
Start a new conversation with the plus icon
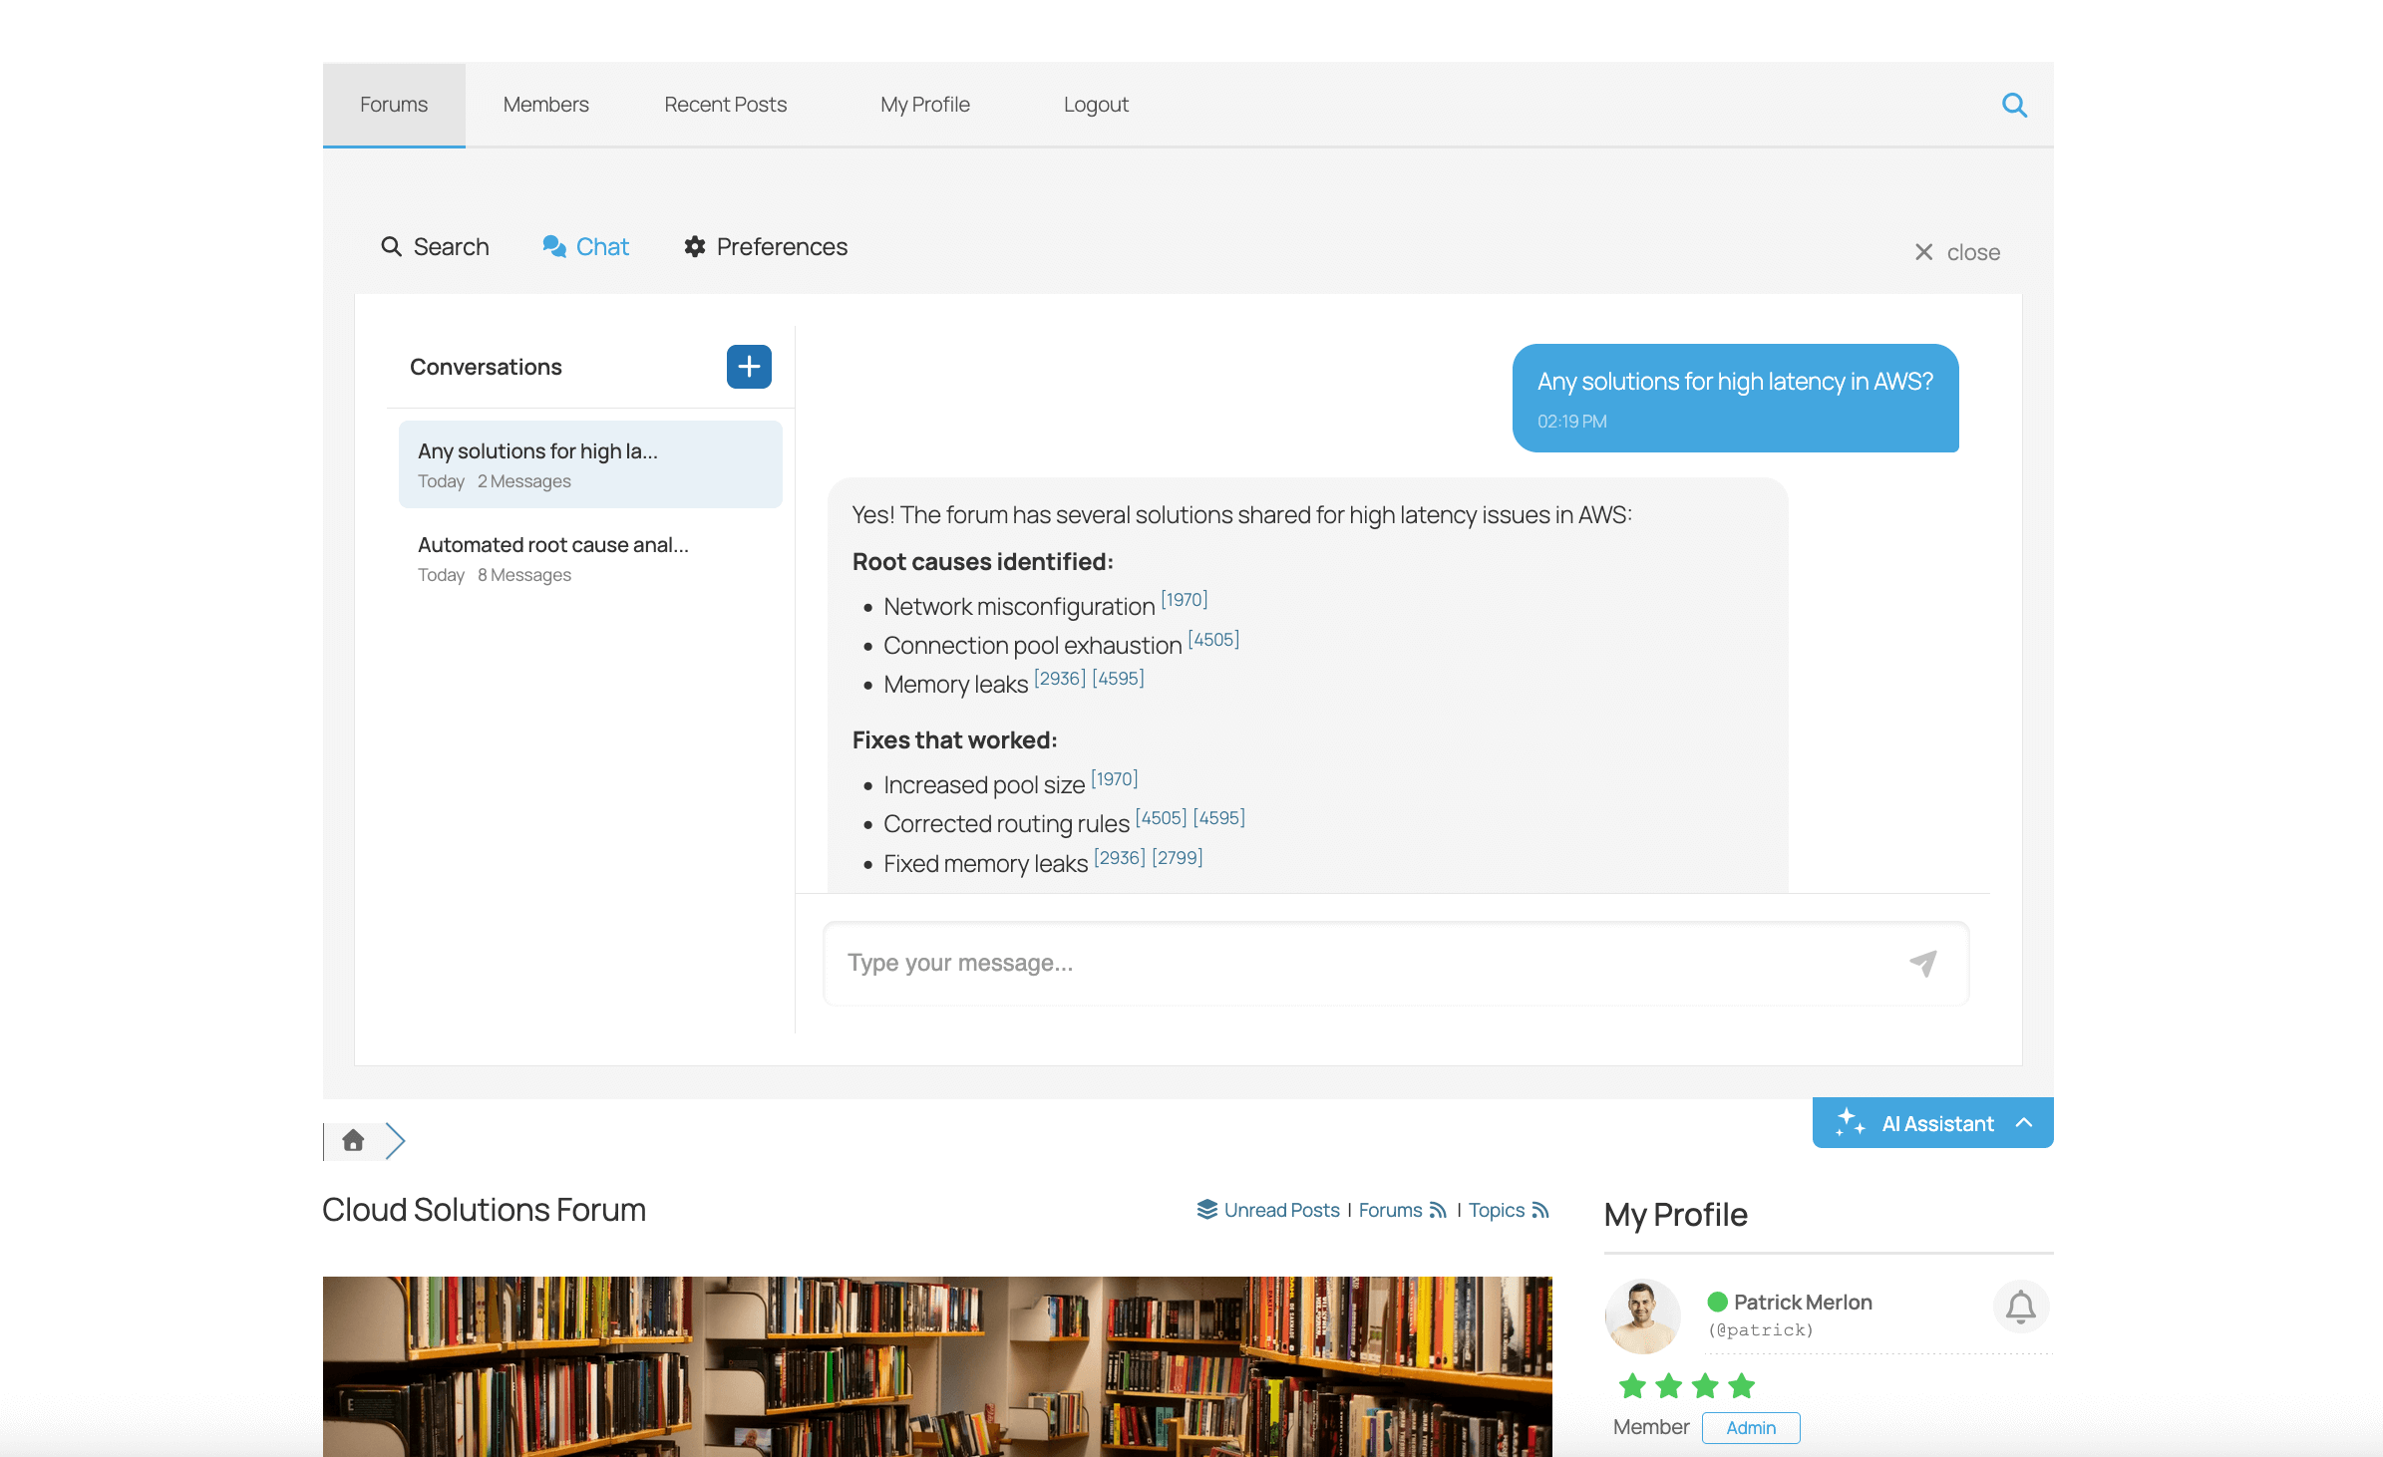click(748, 367)
